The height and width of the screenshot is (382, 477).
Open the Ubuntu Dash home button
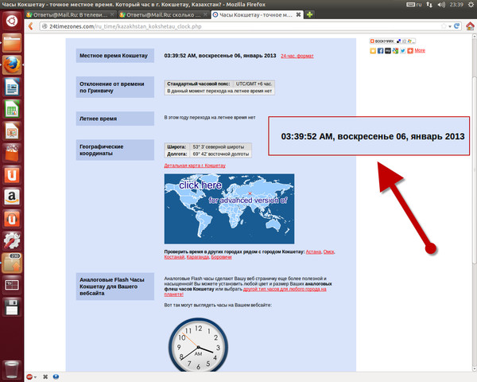coord(12,35)
